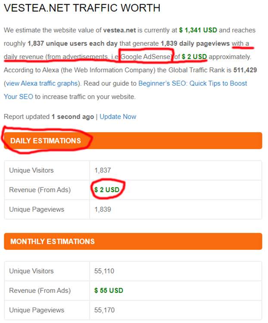Select the 1,839 daily unique pageviews cell
Screen dimensions: 268x323
click(x=103, y=209)
